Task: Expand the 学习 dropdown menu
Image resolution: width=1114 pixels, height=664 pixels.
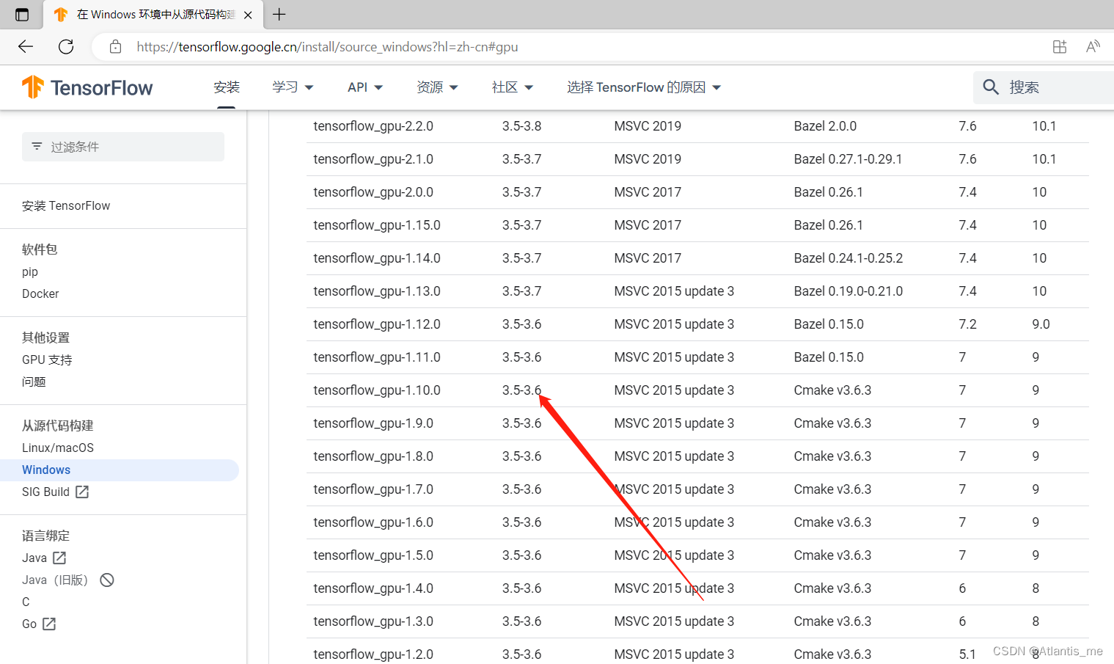Action: [293, 87]
